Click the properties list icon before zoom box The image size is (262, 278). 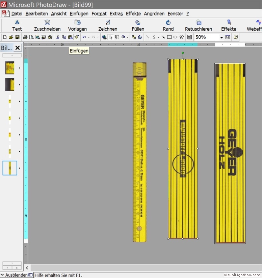189,37
